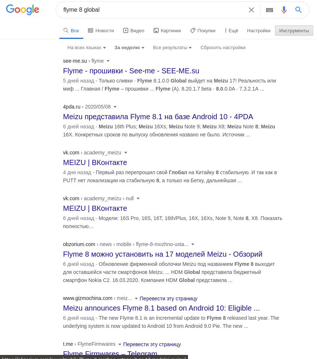317x359 pixels.
Task: Open the MEIZU | ВКонтакте result dated 4 дня назад
Action: pyautogui.click(x=95, y=162)
